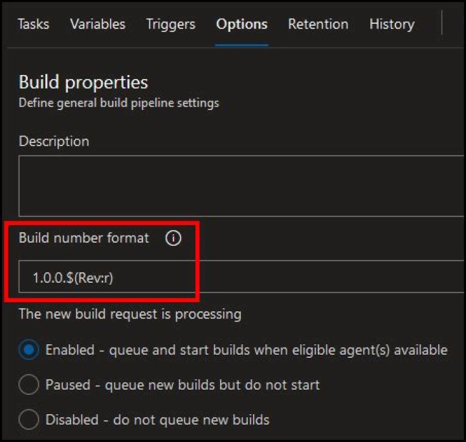Image resolution: width=466 pixels, height=442 pixels.
Task: Click the Build number format info icon
Action: pos(173,238)
